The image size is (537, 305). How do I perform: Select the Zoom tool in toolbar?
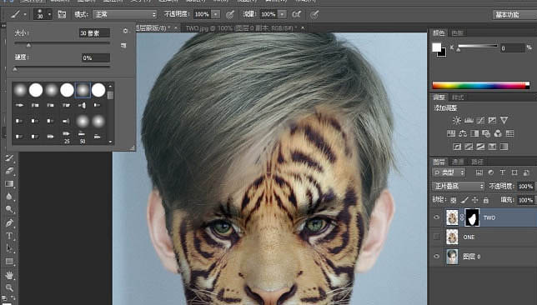tap(9, 287)
